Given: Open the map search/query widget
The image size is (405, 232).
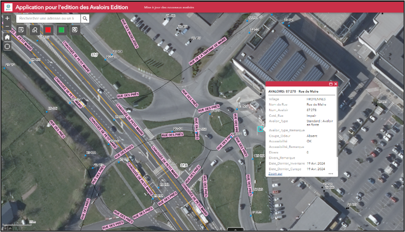Looking at the screenshot, I should tap(35, 30).
